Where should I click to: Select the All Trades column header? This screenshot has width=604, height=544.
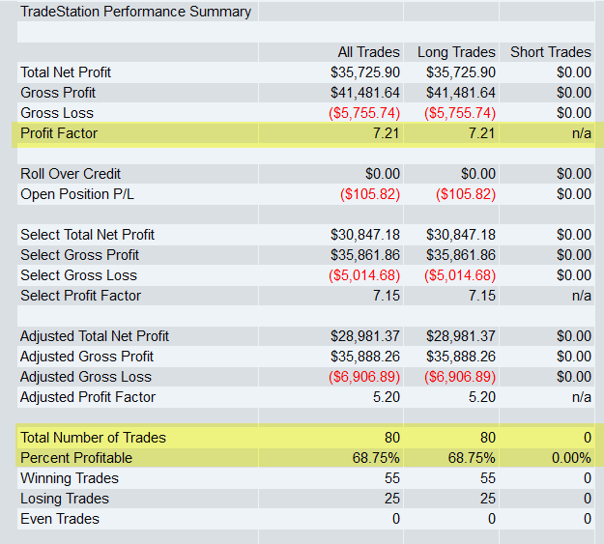coord(368,52)
